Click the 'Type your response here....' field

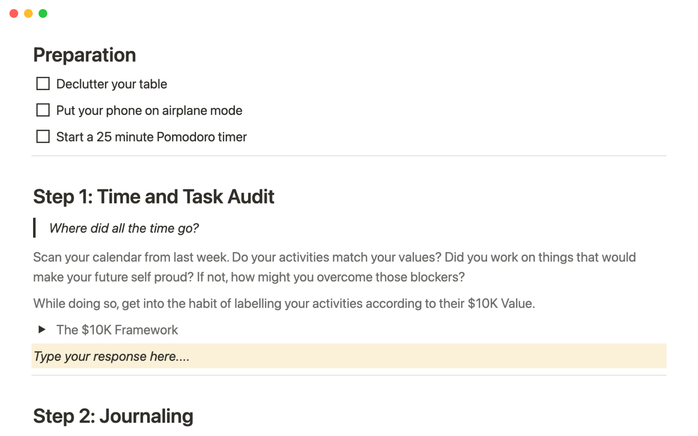click(x=111, y=356)
